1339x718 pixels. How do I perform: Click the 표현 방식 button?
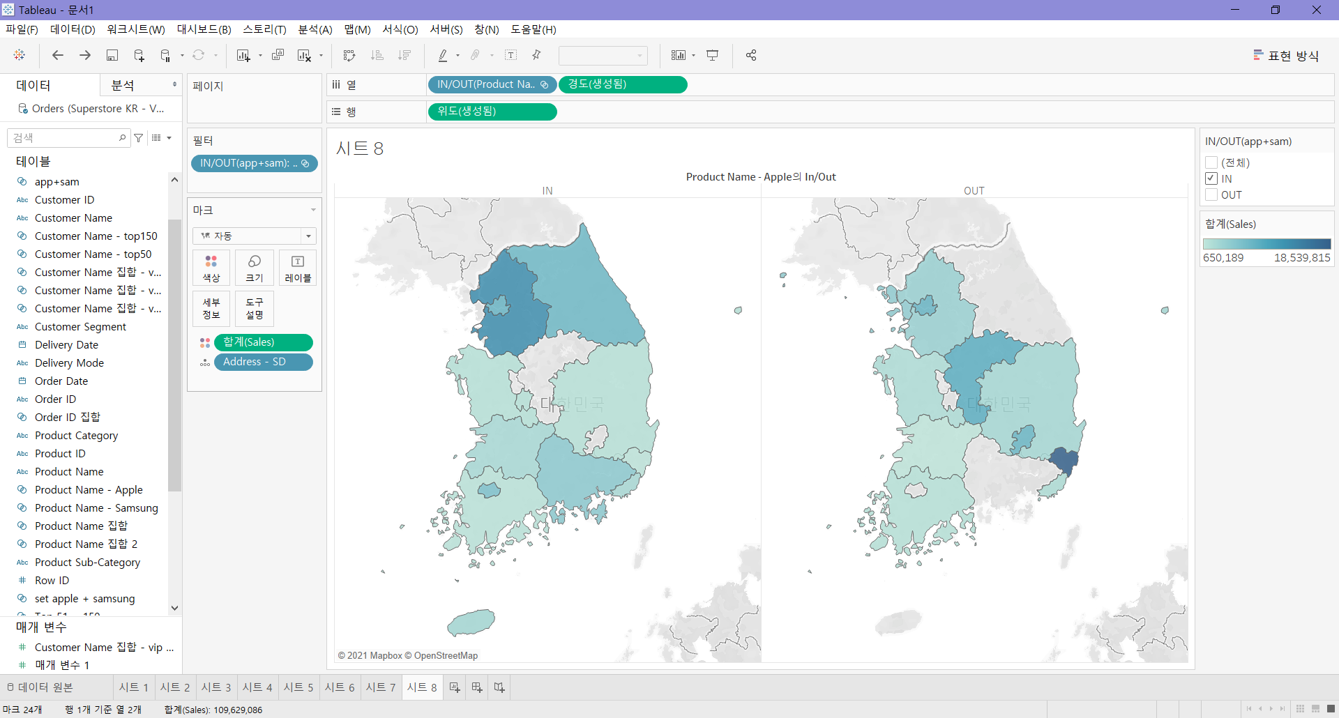(1287, 55)
